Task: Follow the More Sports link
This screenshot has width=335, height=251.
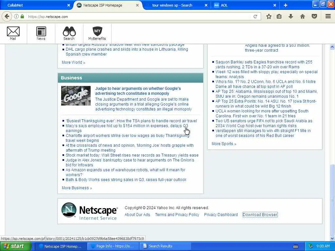Action: pyautogui.click(x=224, y=144)
